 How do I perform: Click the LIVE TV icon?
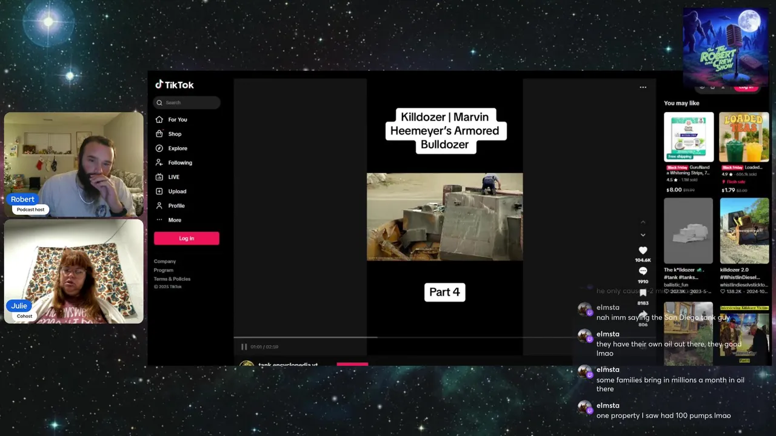click(x=159, y=177)
